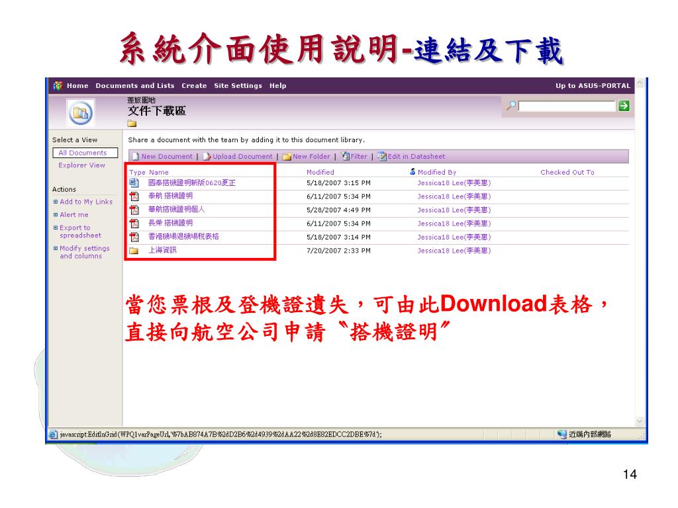Click the Edit in Datasheet icon
The height and width of the screenshot is (508, 678).
coord(382,156)
